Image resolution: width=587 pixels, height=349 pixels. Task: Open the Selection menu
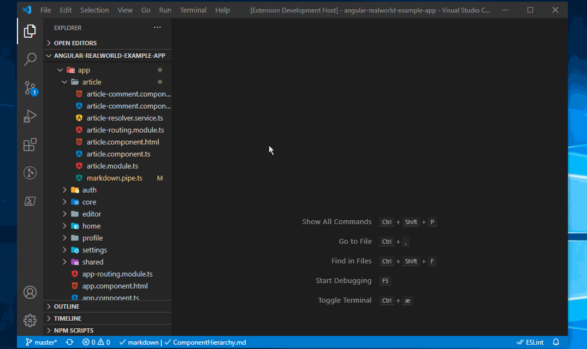click(x=94, y=10)
